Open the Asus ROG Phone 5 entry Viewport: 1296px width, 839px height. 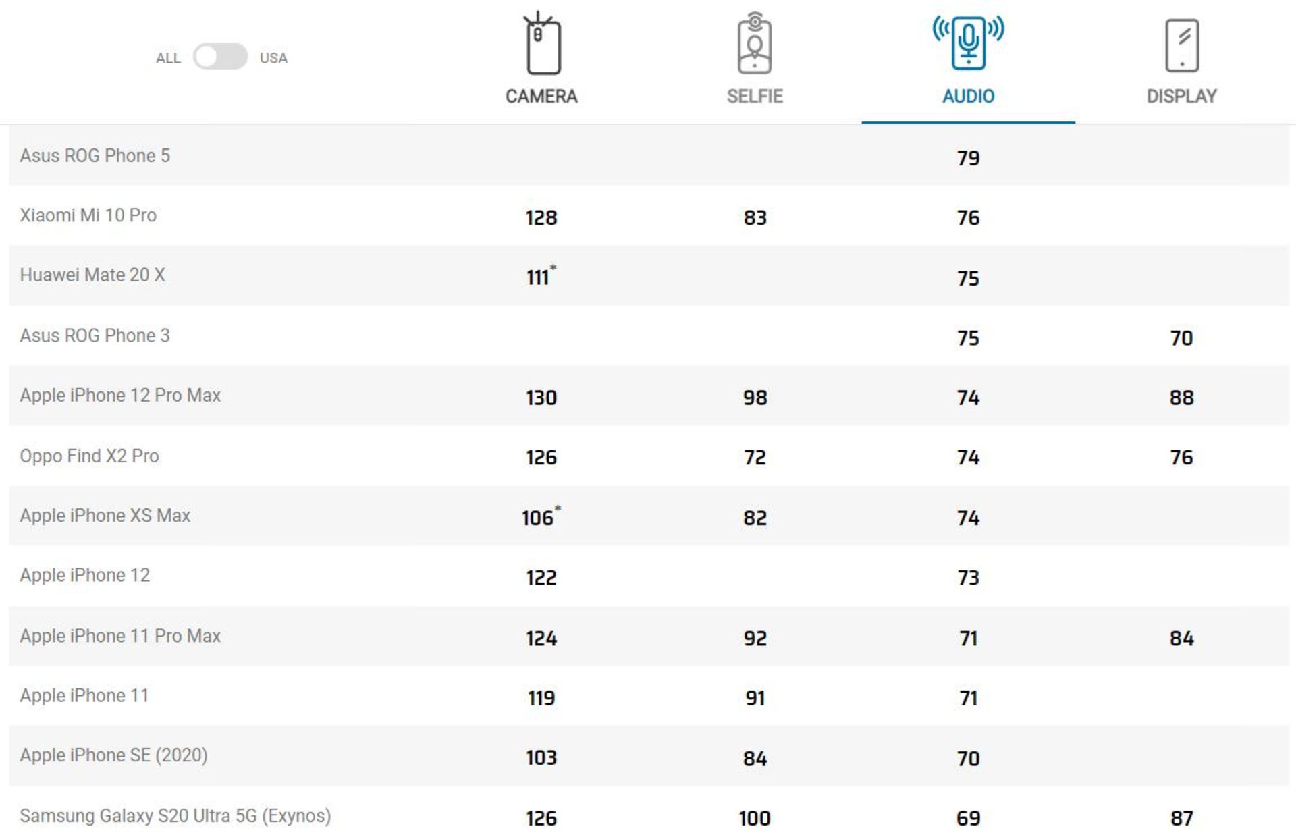pyautogui.click(x=94, y=156)
